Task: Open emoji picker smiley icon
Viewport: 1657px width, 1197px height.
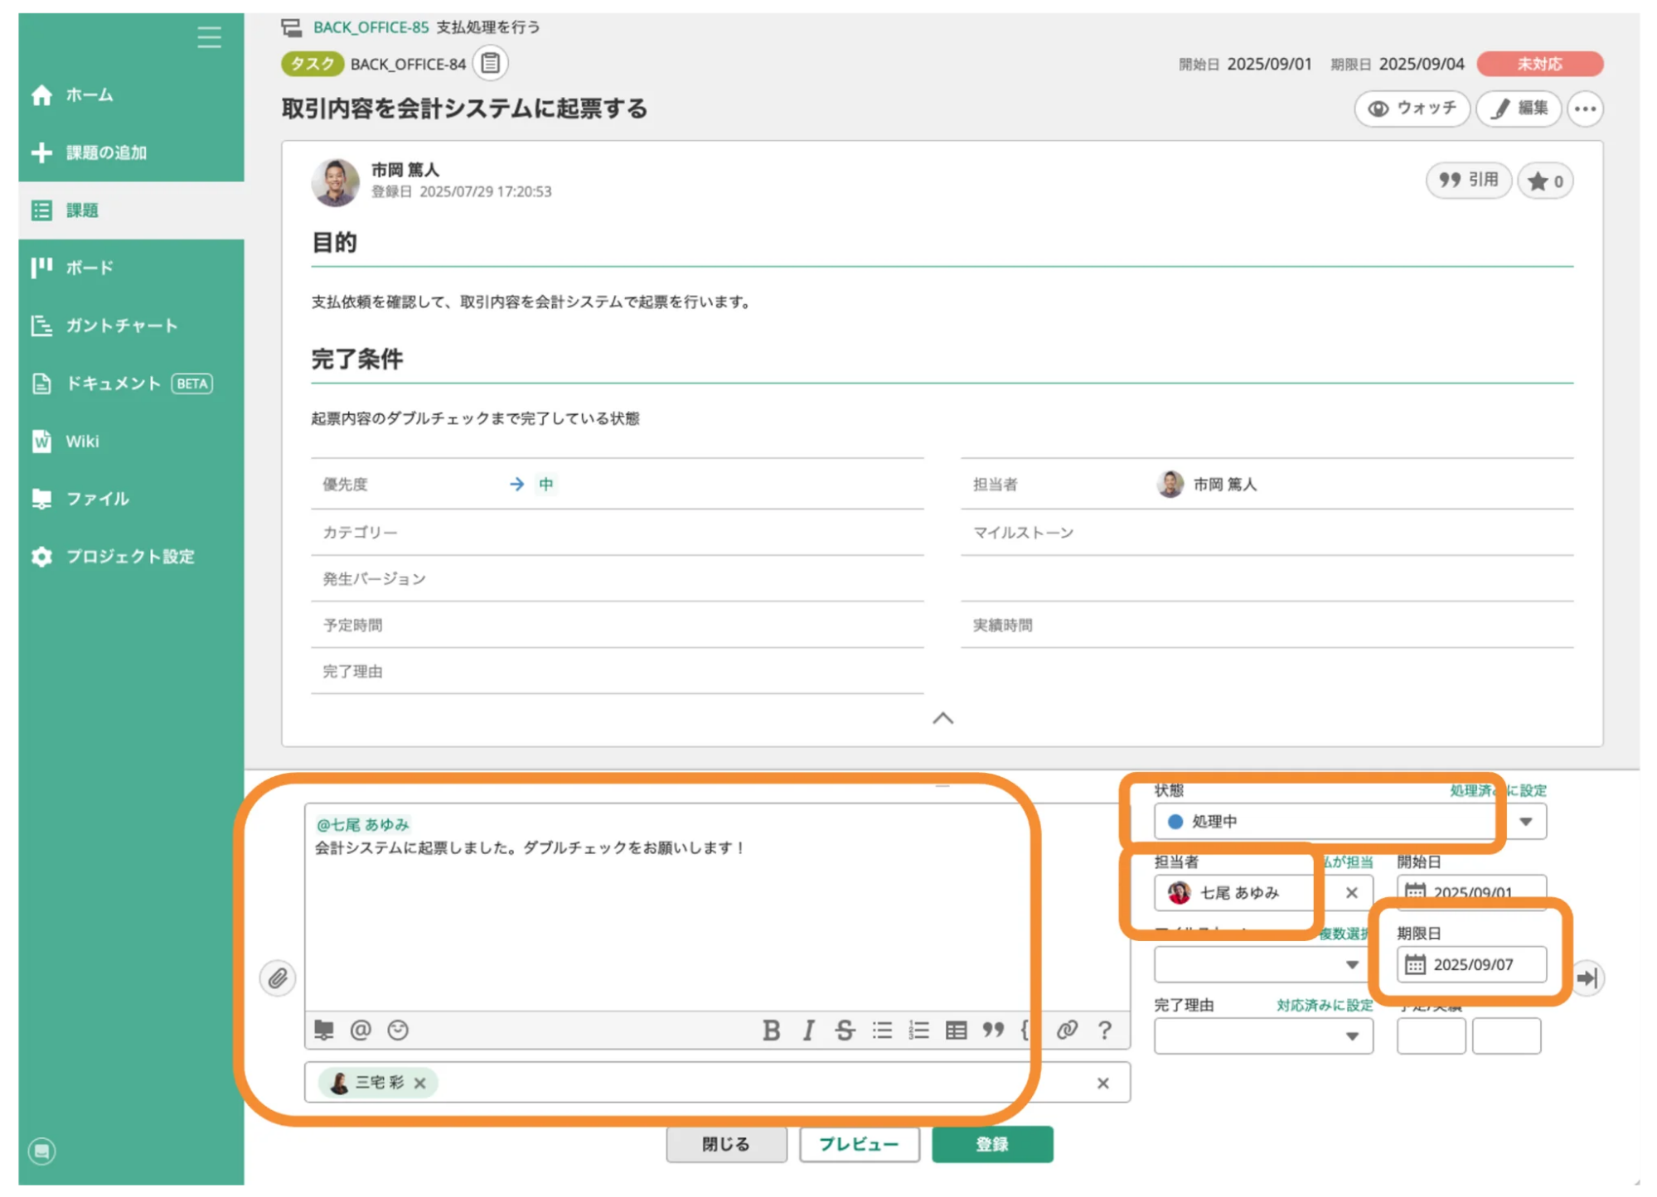Action: [398, 1030]
